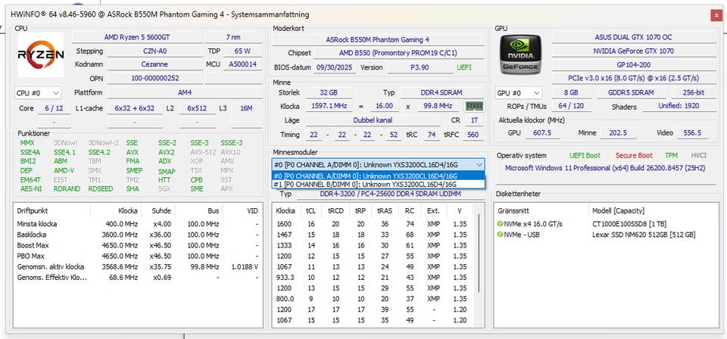Select module #1 CHANNEL B/DIMM 0 in list
The width and height of the screenshot is (727, 339).
click(x=378, y=184)
